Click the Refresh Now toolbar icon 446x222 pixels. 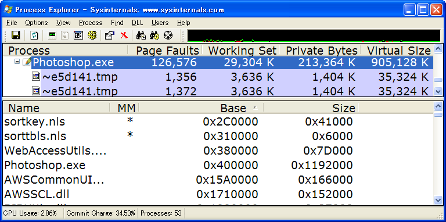click(34, 35)
